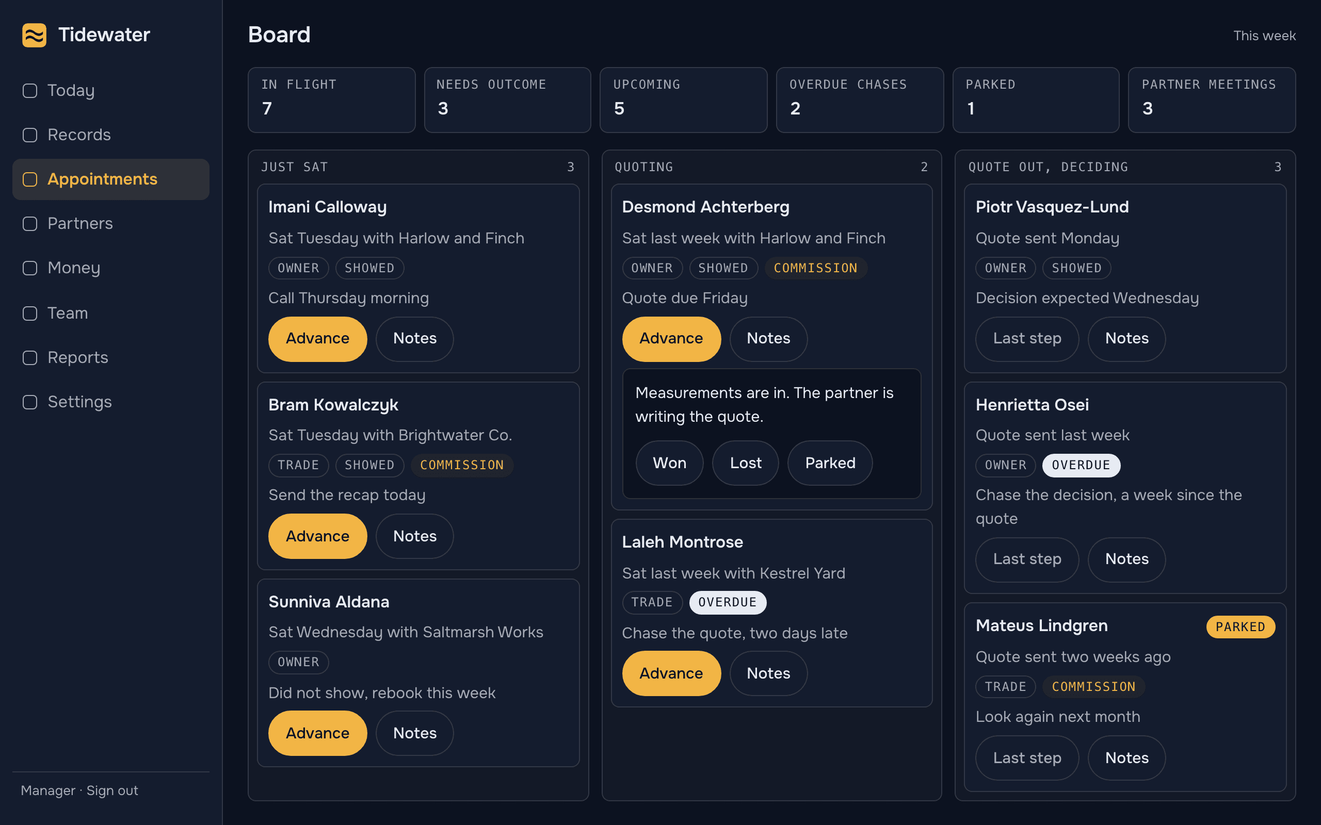
Task: Open Records from the sidebar
Action: tap(111, 135)
